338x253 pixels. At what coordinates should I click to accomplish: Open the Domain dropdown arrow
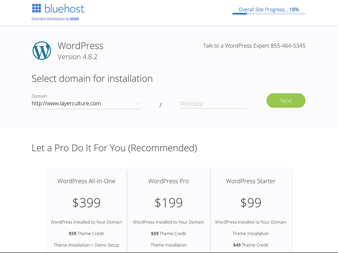(x=138, y=104)
